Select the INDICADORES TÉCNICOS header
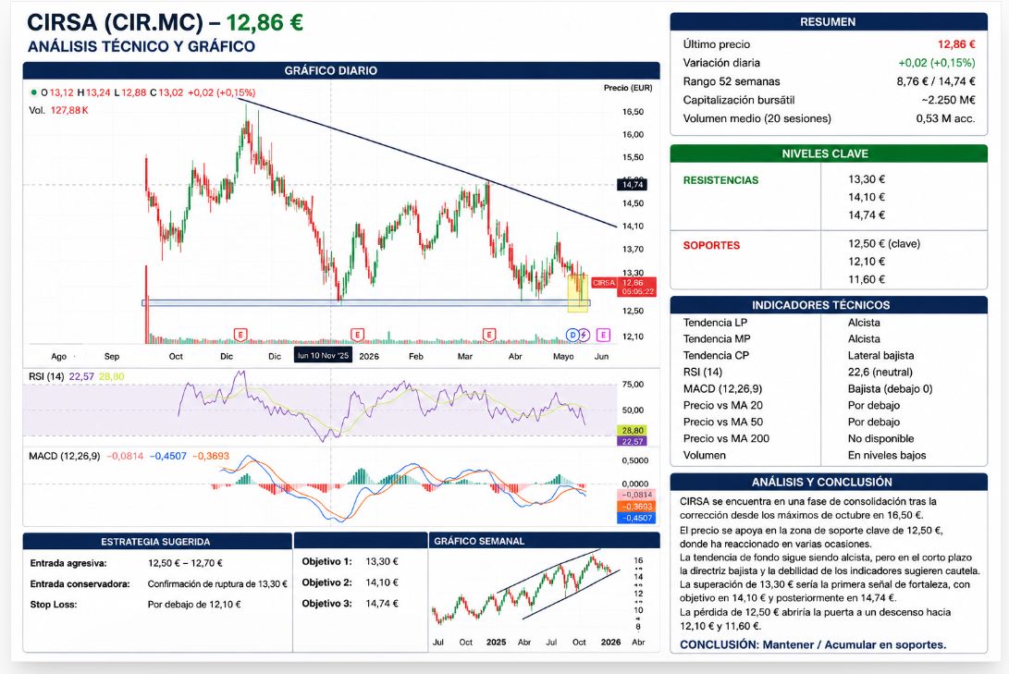This screenshot has width=1009, height=674. tap(828, 305)
